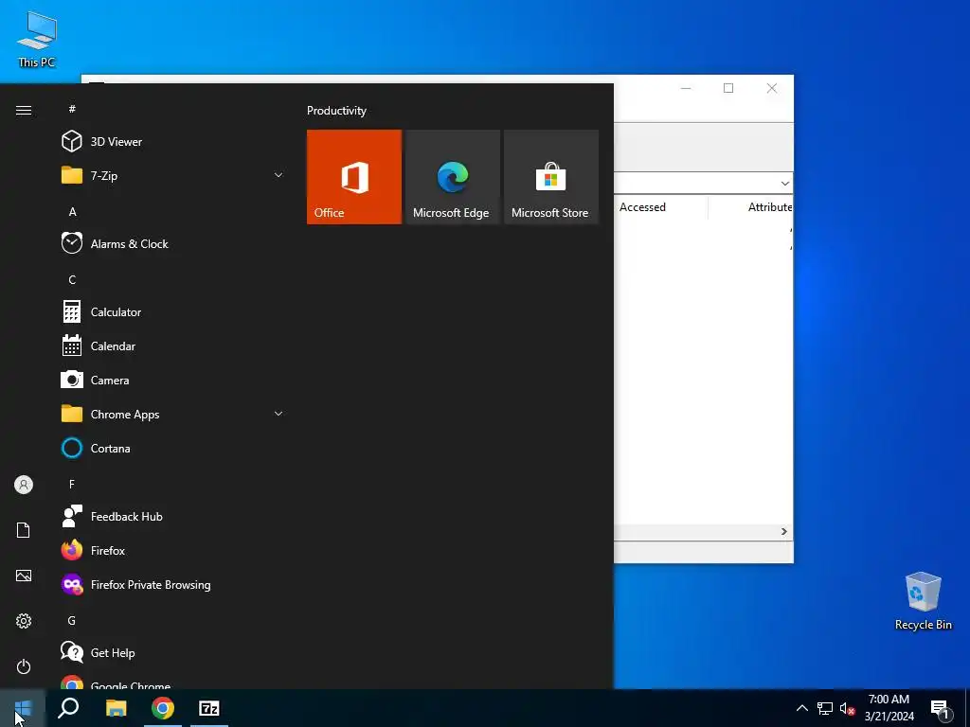Open the Microsoft Store tile
The width and height of the screenshot is (970, 727).
pyautogui.click(x=551, y=177)
